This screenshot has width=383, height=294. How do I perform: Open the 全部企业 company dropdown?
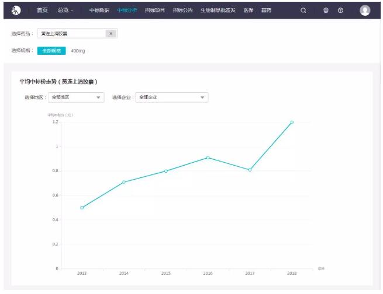coord(171,97)
